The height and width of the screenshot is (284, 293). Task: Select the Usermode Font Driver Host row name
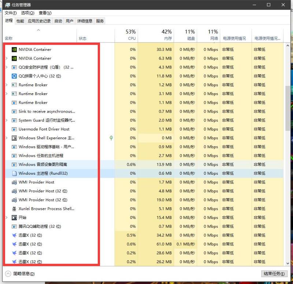44,129
